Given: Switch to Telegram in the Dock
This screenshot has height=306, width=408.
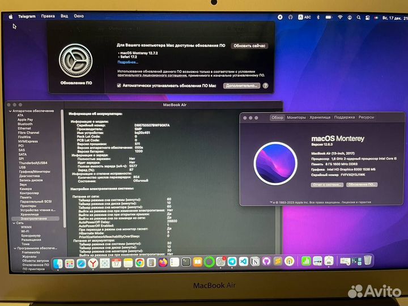Looking at the screenshot, I should point(232,261).
